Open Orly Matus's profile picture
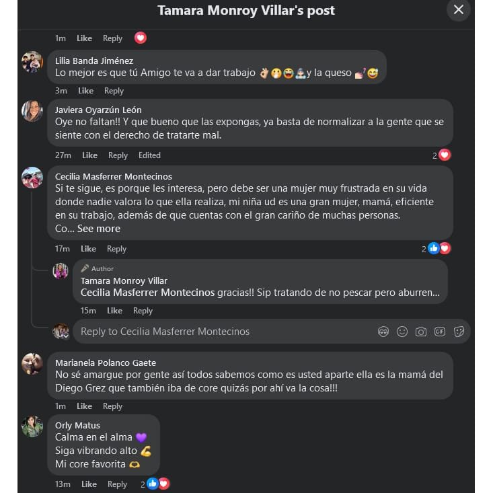493x493 pixels. (x=32, y=427)
